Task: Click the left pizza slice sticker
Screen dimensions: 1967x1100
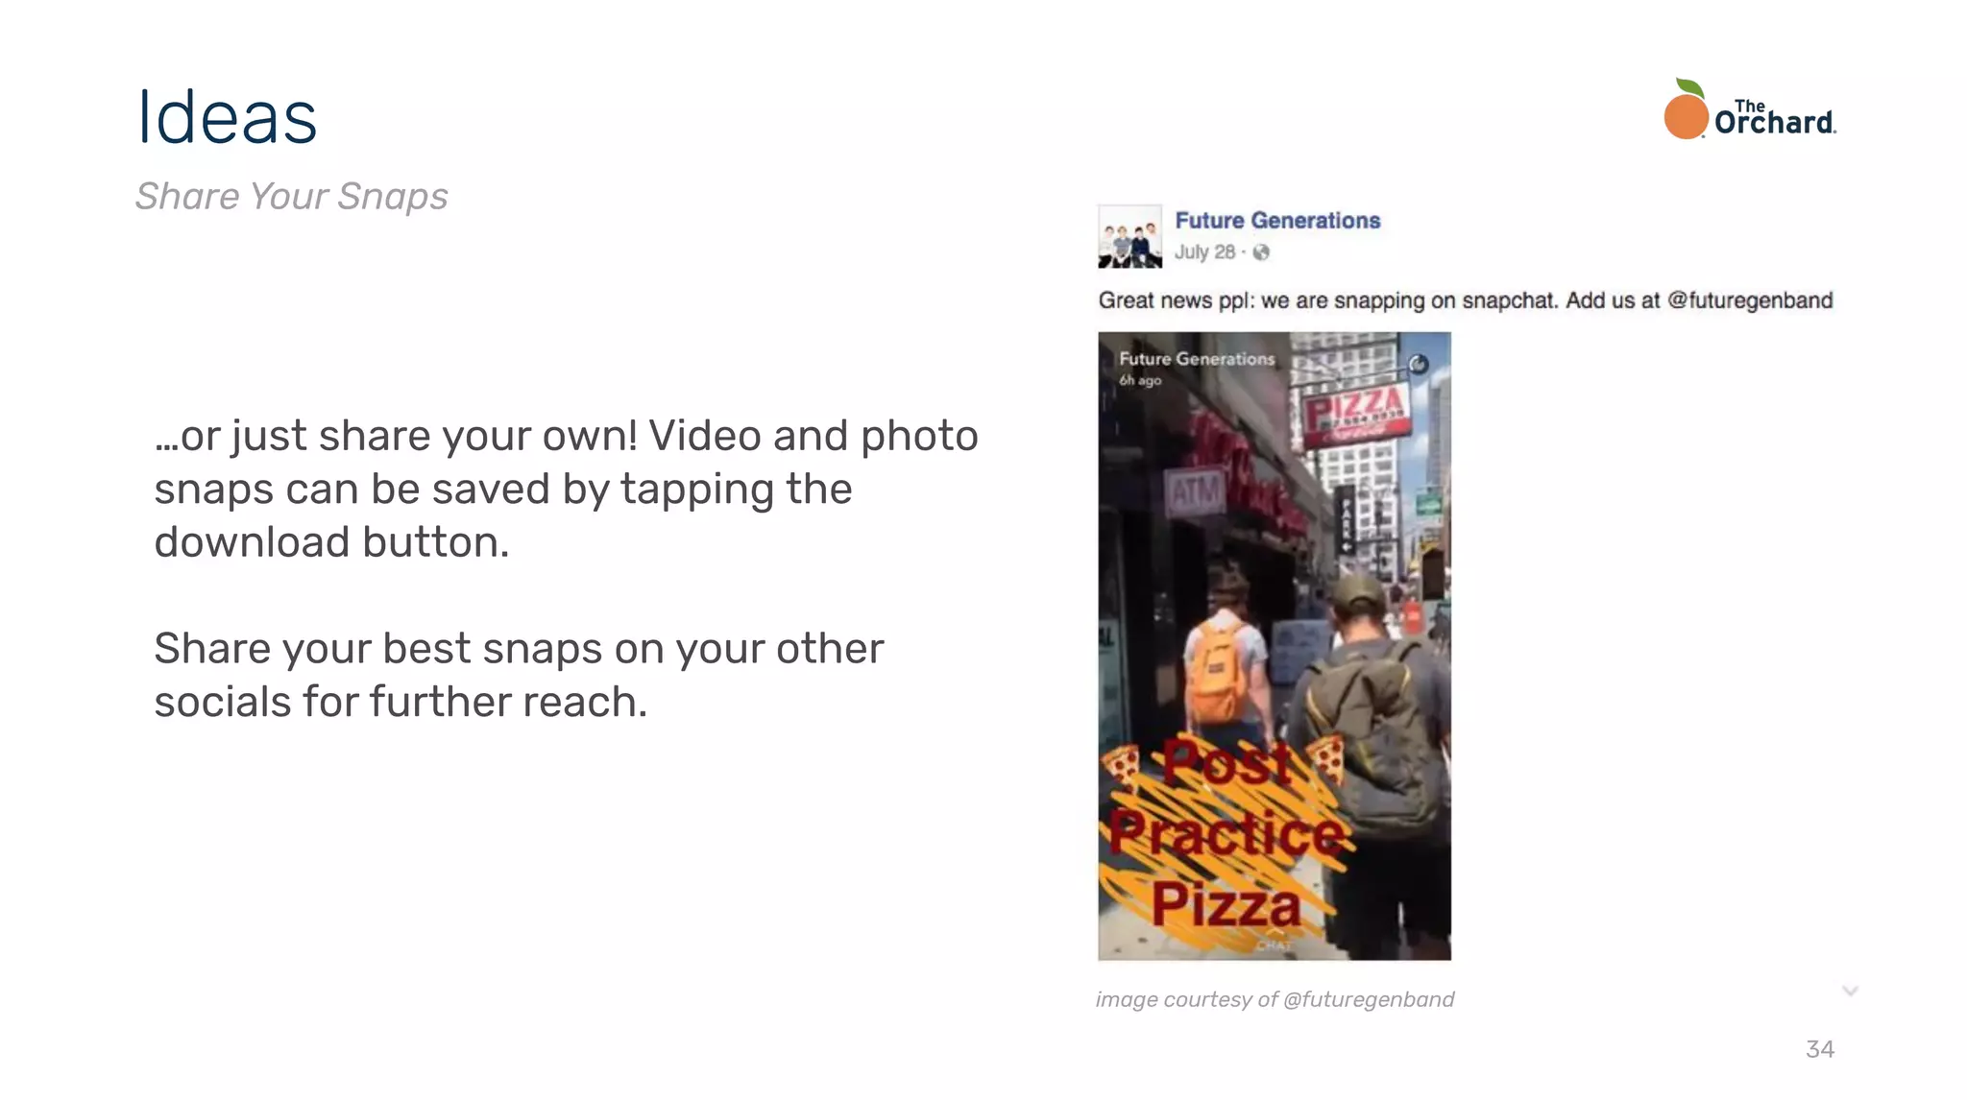Action: (x=1120, y=766)
